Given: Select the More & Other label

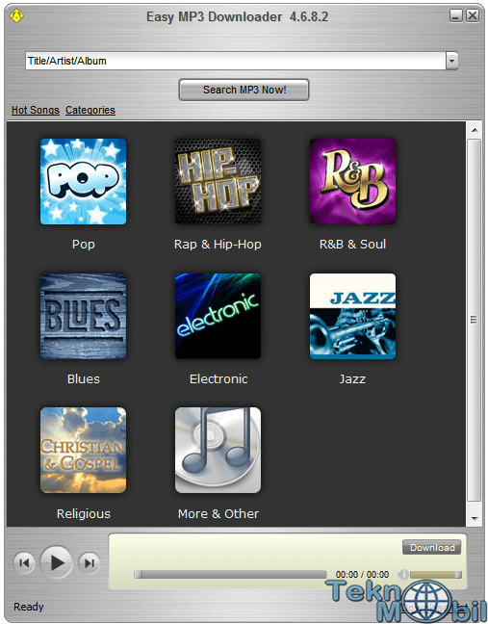Looking at the screenshot, I should 218,514.
